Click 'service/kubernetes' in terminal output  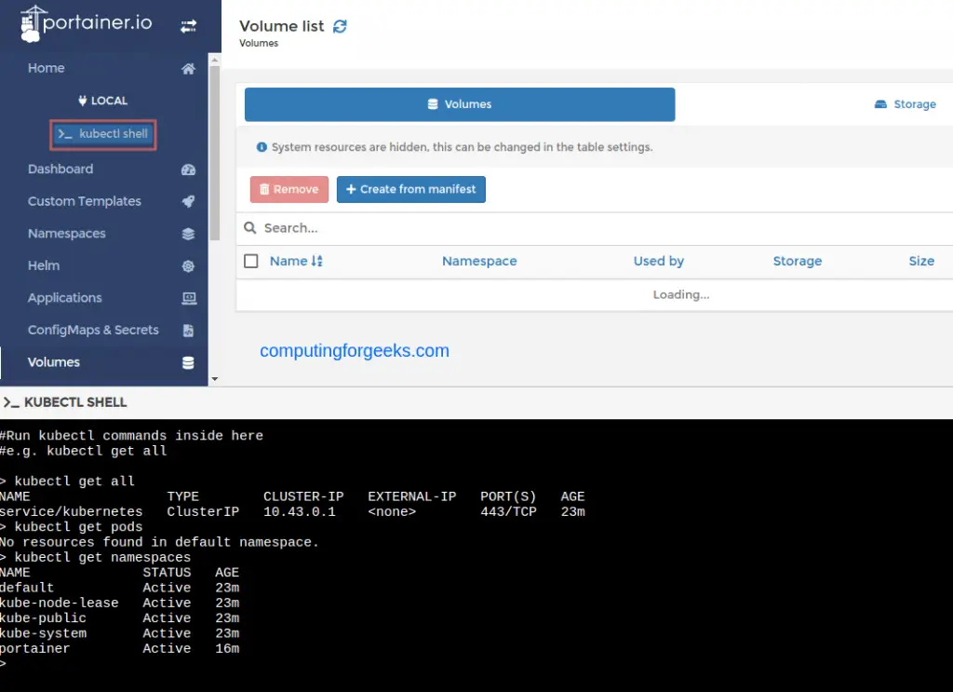point(71,511)
